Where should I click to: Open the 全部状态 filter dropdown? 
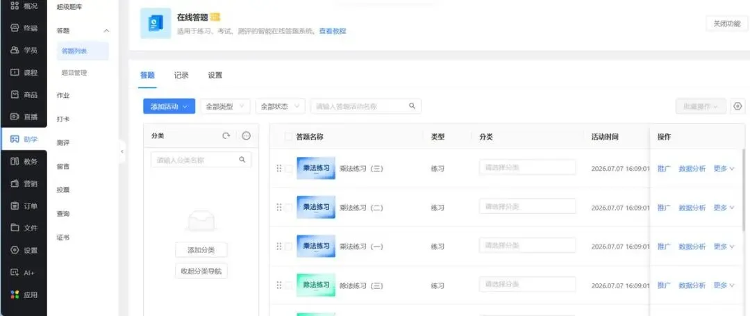point(281,106)
